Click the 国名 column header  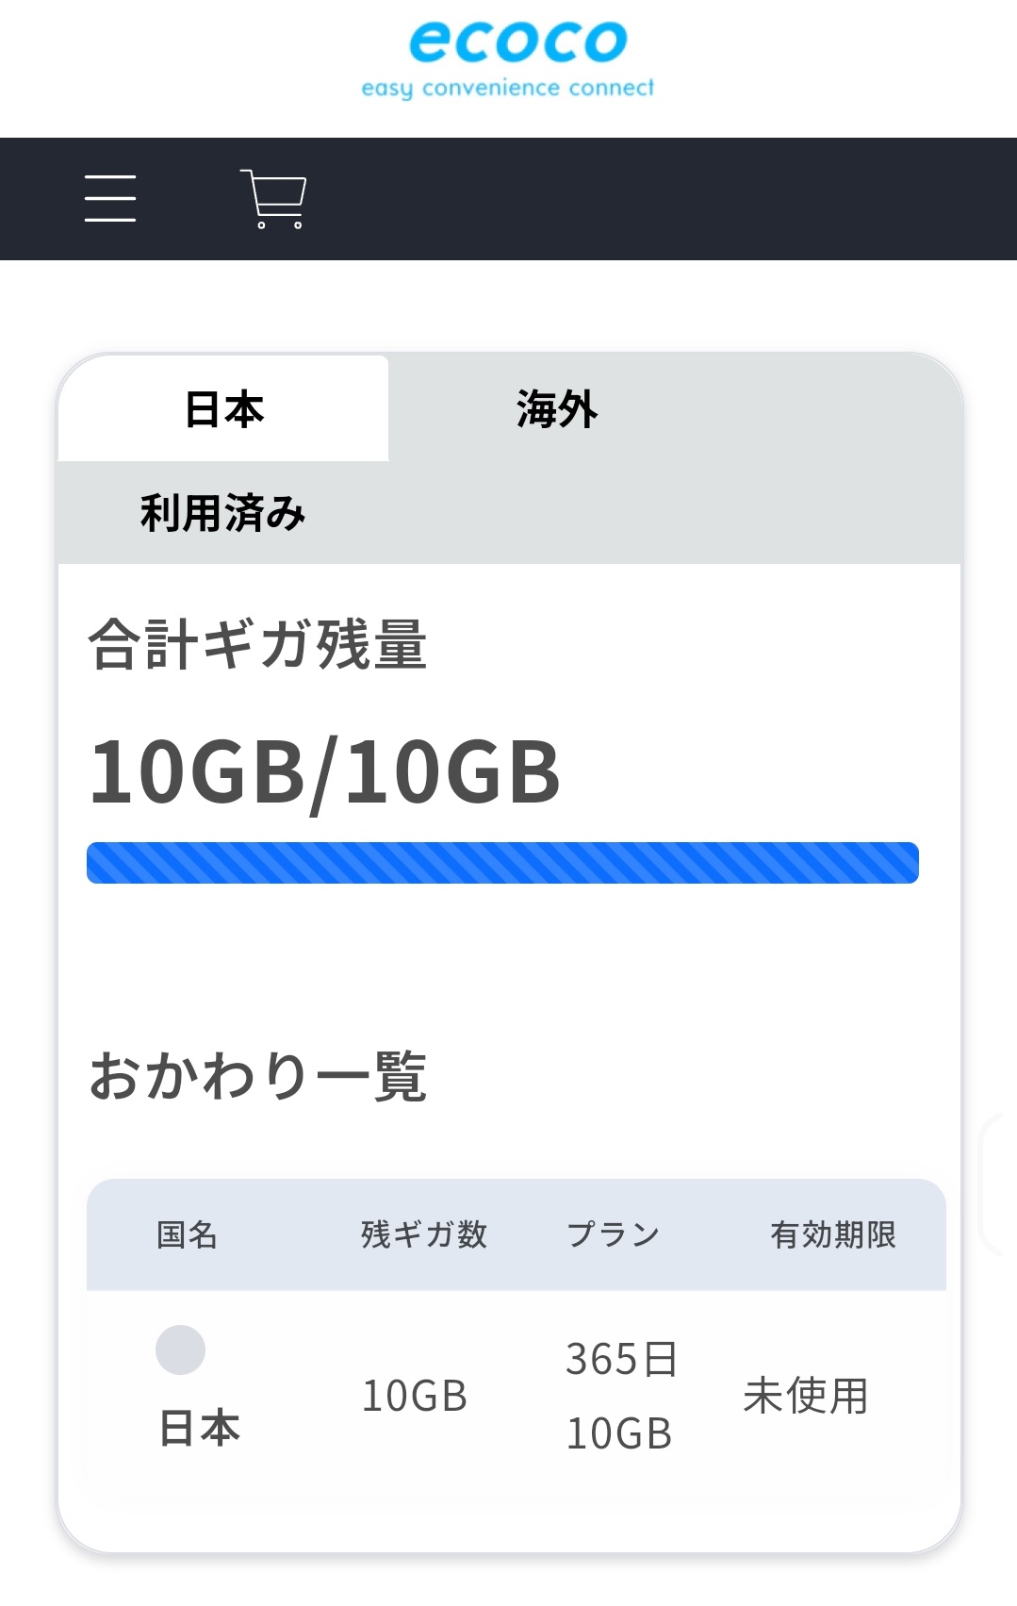187,1234
